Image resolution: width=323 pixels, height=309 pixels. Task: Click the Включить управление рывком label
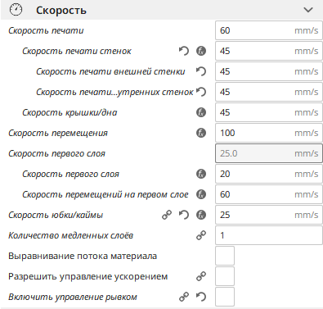[x=73, y=297]
